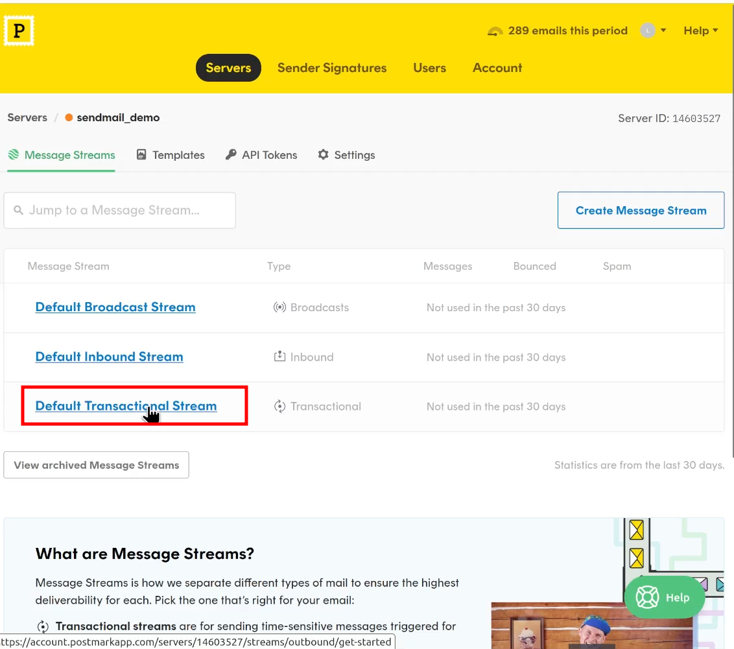Click the orange server color dot
The height and width of the screenshot is (649, 734).
pyautogui.click(x=69, y=117)
